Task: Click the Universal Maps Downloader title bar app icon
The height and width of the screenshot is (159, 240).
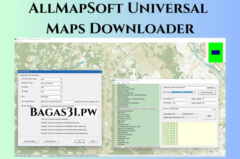Action: click(114, 80)
